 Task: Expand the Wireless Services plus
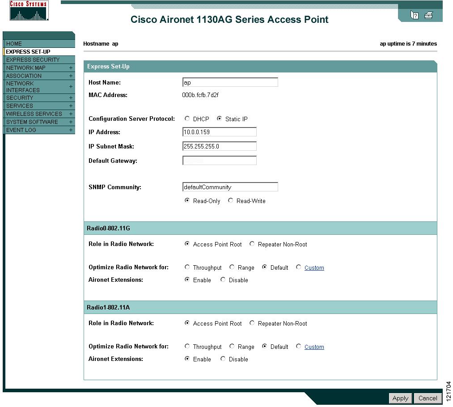(71, 114)
